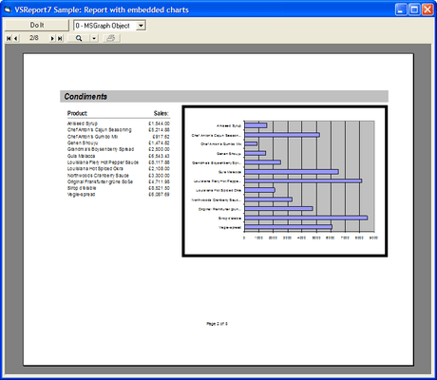Select Chef Anton's Gumbo Mix row
The height and width of the screenshot is (380, 437).
click(x=119, y=137)
